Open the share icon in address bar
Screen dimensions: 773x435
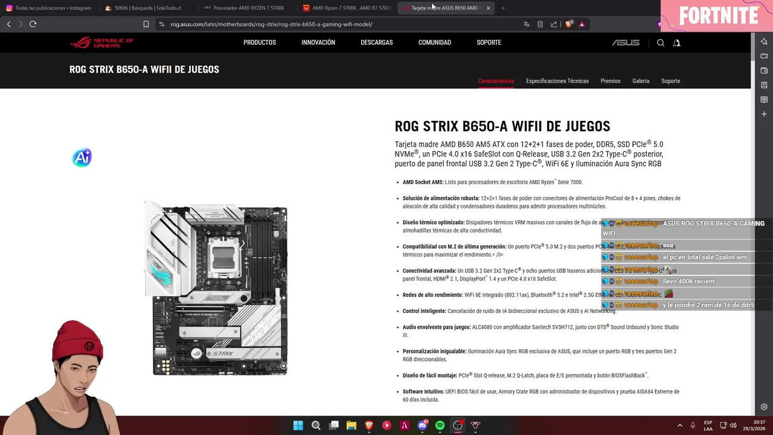point(554,24)
